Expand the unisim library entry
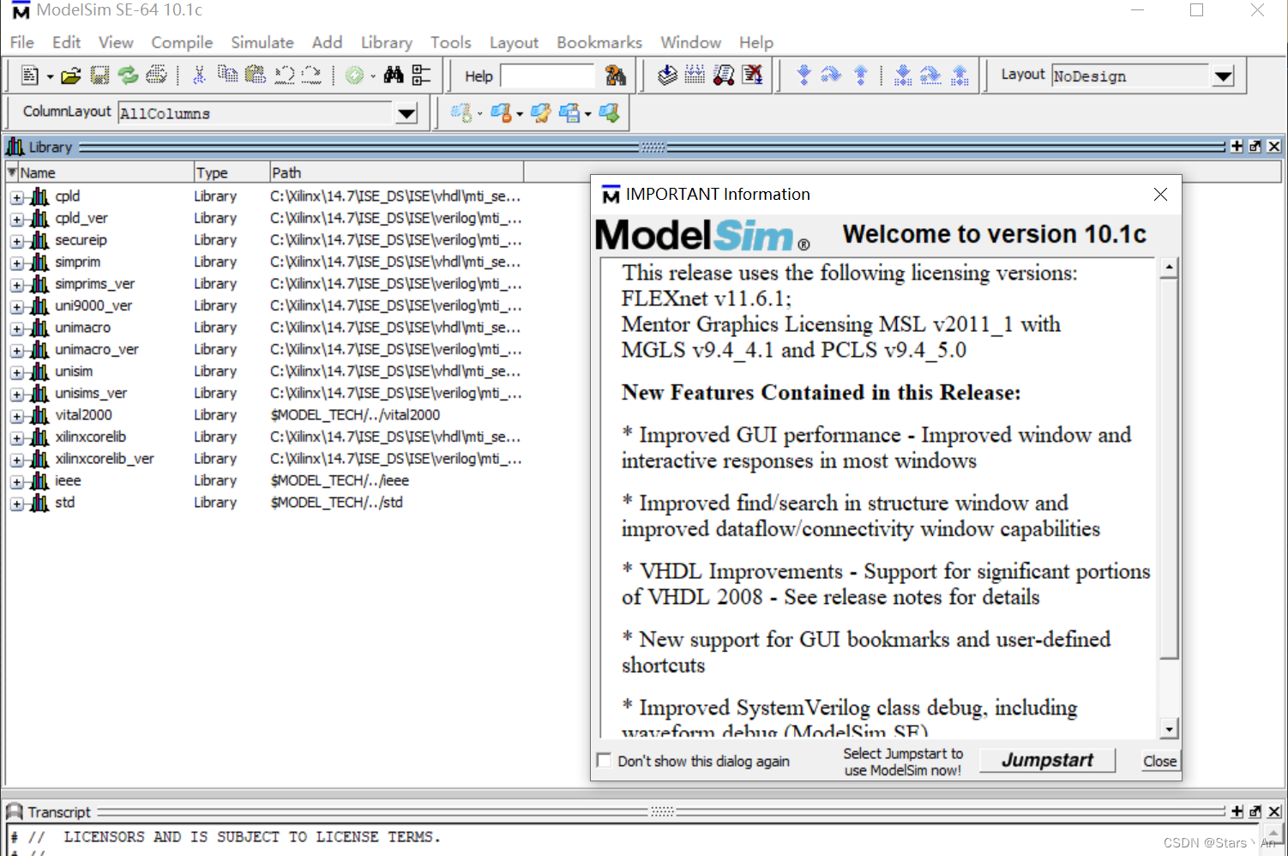The width and height of the screenshot is (1288, 856). 17,371
